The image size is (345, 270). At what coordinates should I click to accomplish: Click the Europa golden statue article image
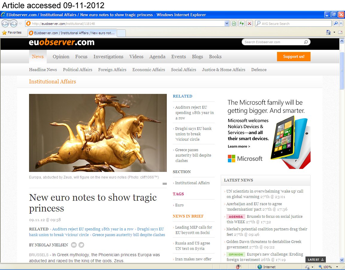tap(98, 133)
